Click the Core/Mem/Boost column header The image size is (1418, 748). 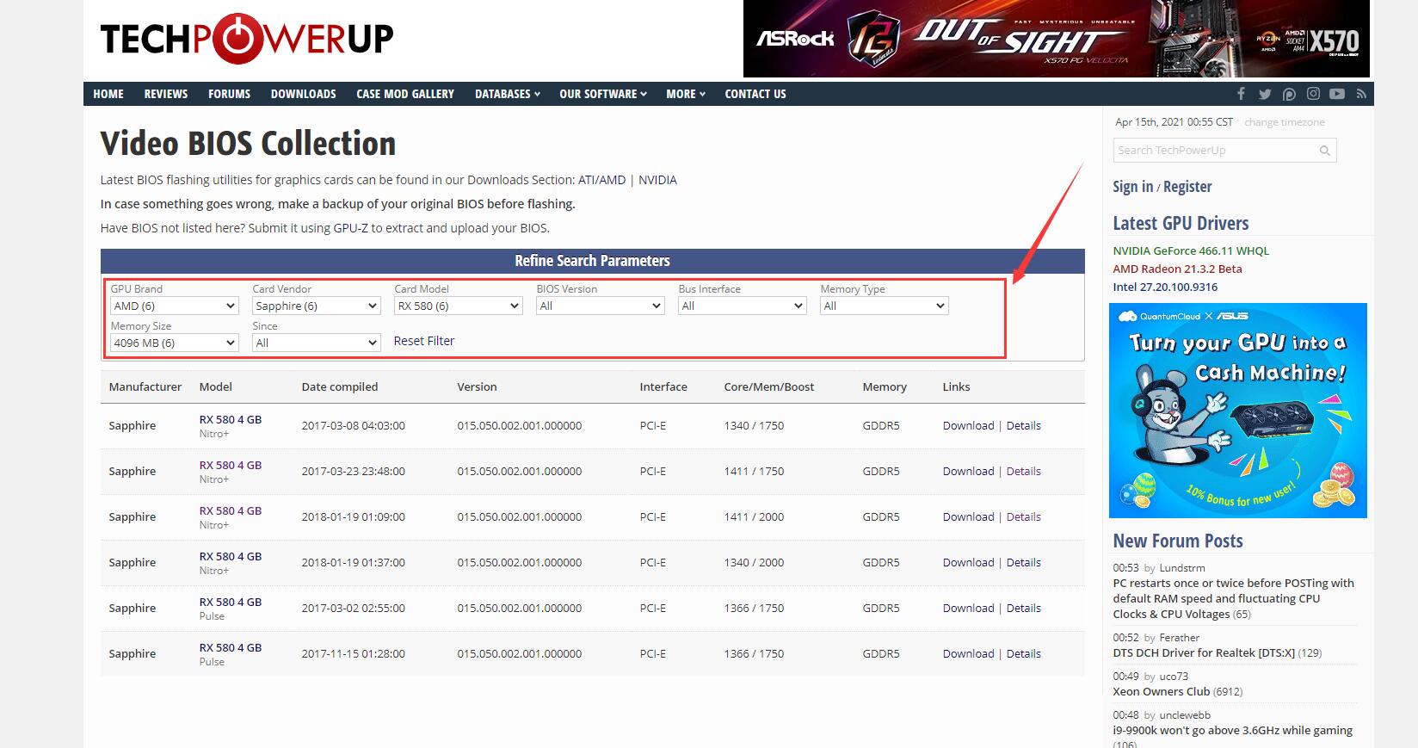(x=769, y=387)
